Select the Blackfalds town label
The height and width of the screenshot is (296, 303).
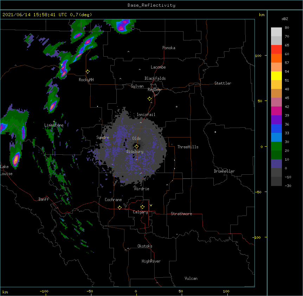(x=155, y=78)
